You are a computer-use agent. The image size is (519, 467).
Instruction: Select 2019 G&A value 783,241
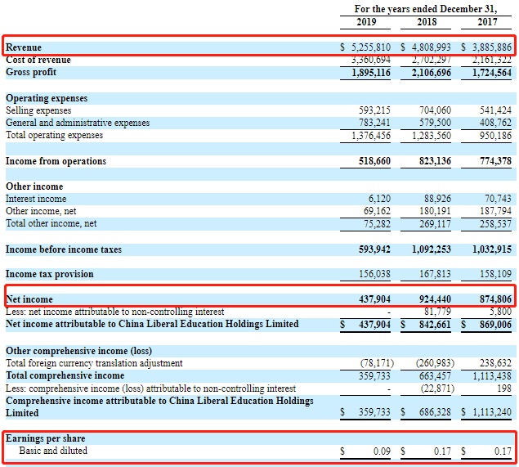[x=374, y=123]
